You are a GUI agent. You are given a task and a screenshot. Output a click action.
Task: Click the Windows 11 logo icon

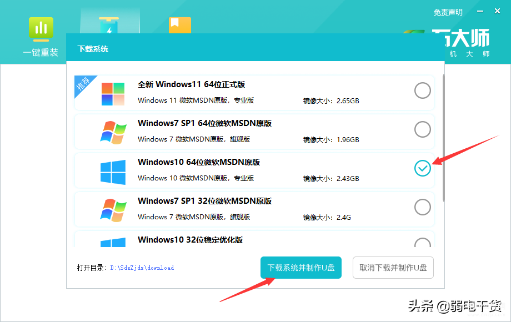113,94
